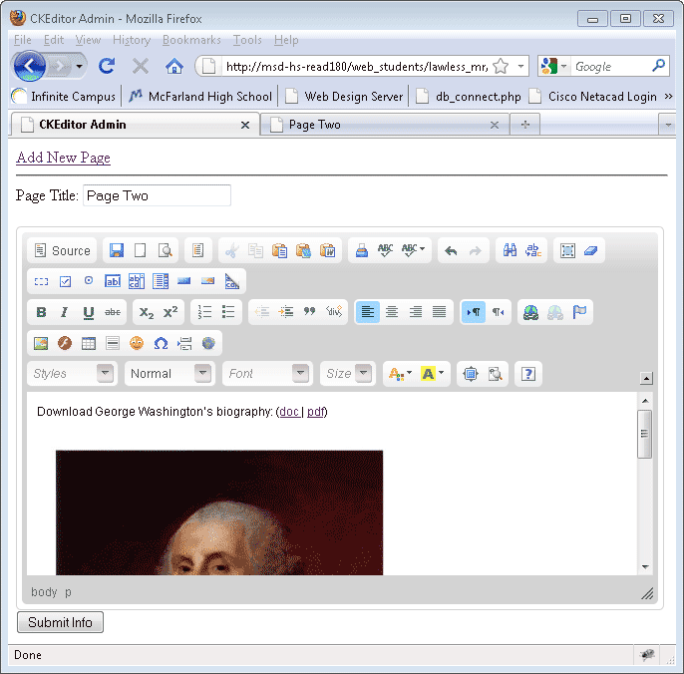Click the Save disk icon in editor
The image size is (684, 674).
pyautogui.click(x=117, y=251)
